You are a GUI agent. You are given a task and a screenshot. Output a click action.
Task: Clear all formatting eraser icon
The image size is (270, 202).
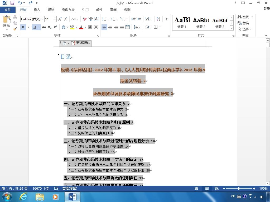[x=85, y=19]
